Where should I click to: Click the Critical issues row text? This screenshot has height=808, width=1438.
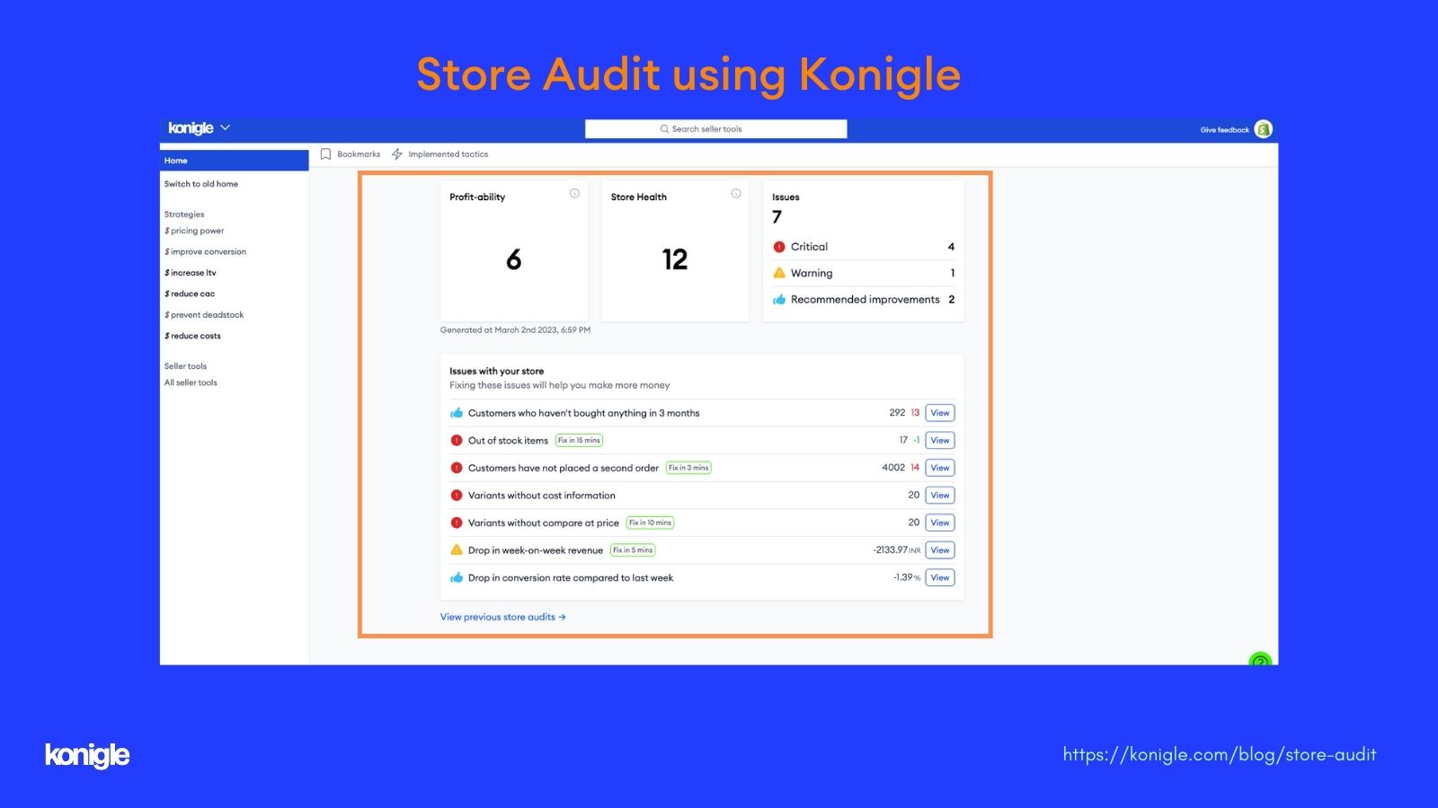pyautogui.click(x=809, y=247)
